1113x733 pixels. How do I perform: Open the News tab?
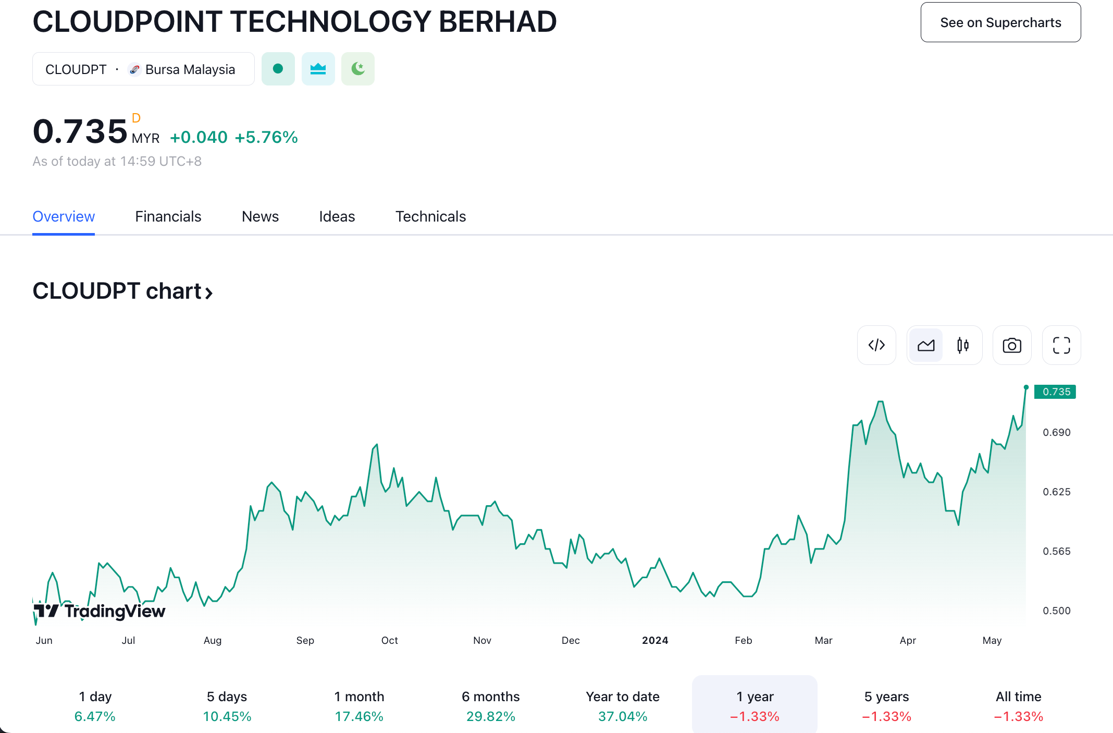click(260, 216)
